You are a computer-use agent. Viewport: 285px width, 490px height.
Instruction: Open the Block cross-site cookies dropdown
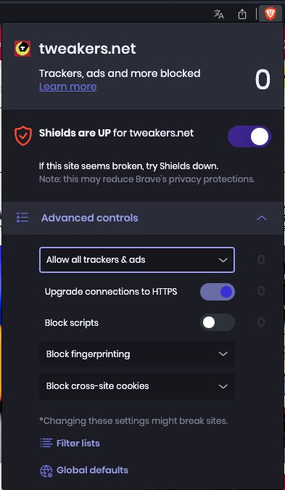[137, 386]
